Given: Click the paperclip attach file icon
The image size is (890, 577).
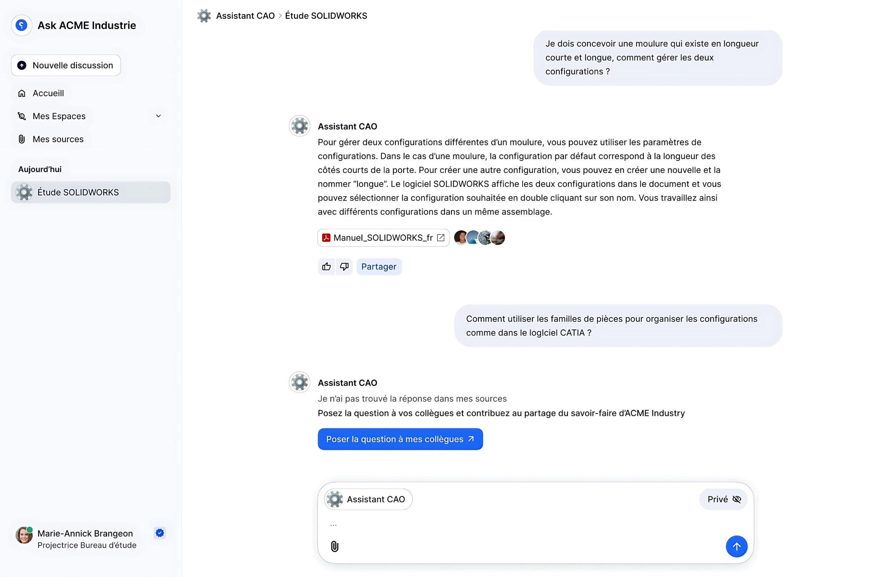Looking at the screenshot, I should coord(334,546).
